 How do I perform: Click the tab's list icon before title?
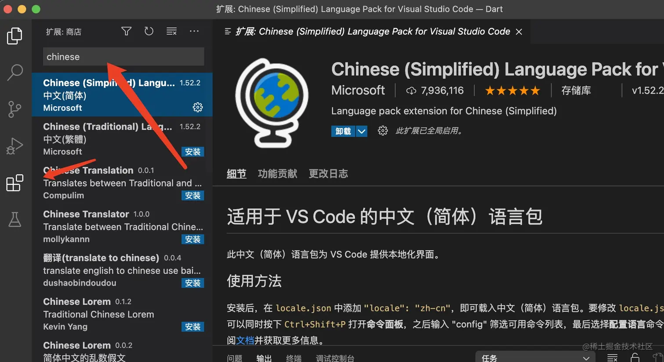[227, 31]
